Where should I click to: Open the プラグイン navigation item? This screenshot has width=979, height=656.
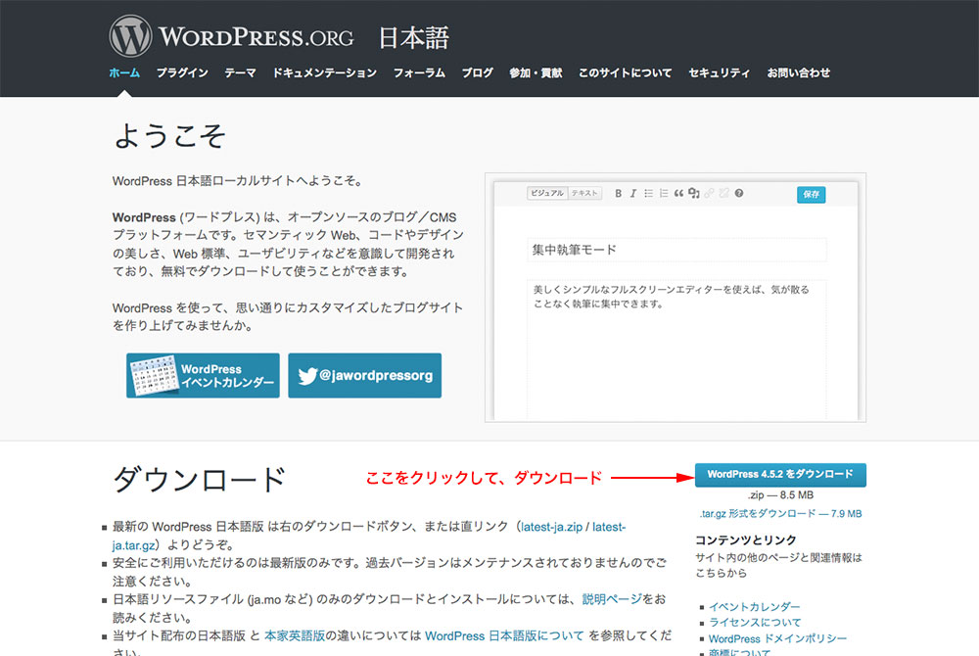pos(182,73)
